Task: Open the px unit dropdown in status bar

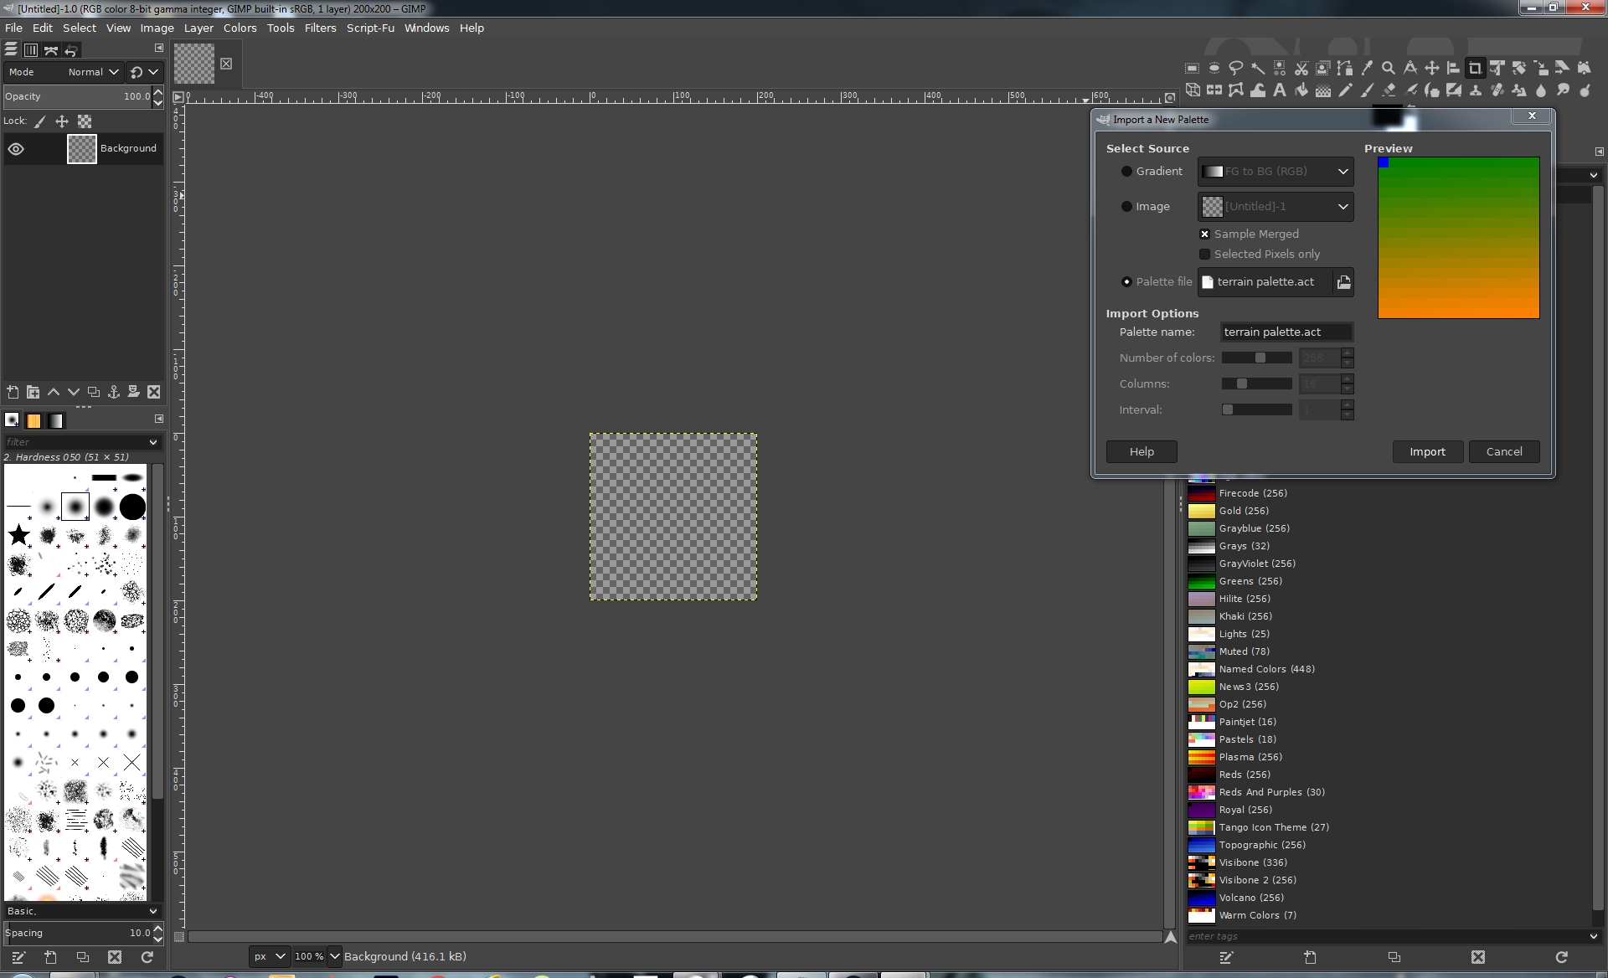Action: click(x=269, y=956)
